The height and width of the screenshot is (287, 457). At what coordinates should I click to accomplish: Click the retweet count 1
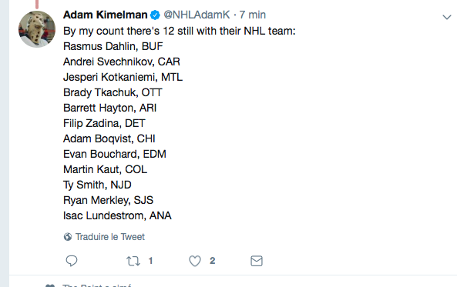[150, 261]
